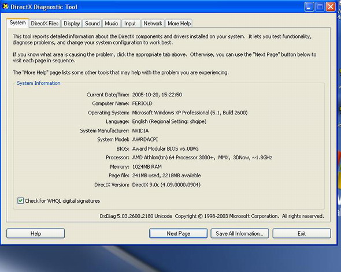Go to the Music tab
Image resolution: width=341 pixels, height=272 pixels.
pyautogui.click(x=112, y=24)
